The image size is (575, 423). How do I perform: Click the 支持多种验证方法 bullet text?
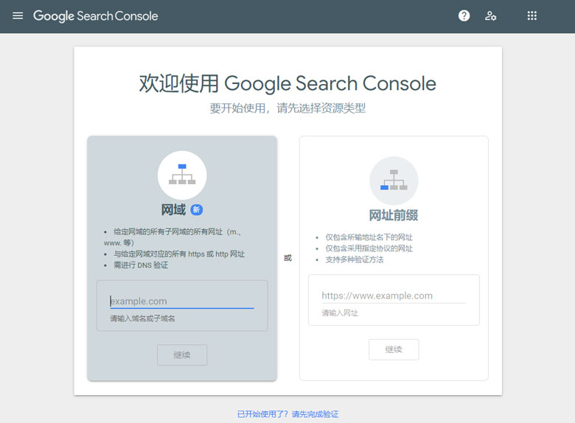[354, 259]
